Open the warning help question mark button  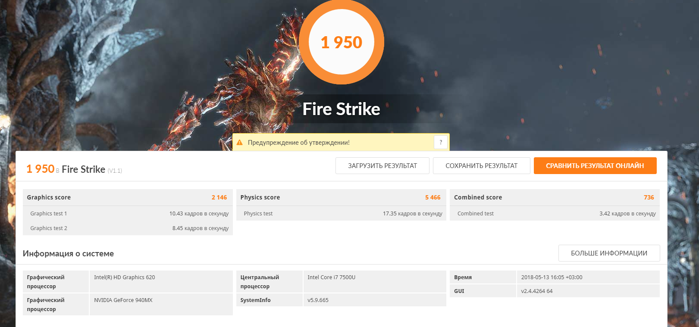pos(441,142)
